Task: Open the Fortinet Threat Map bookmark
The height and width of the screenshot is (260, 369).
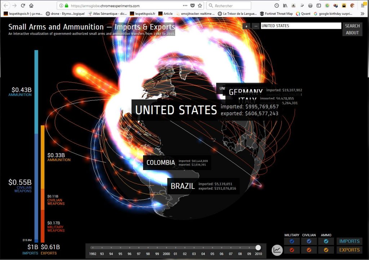Action: click(x=276, y=14)
